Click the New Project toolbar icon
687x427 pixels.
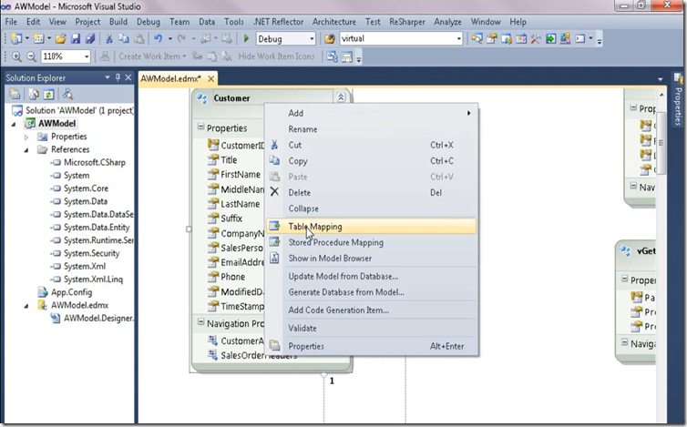[16, 39]
